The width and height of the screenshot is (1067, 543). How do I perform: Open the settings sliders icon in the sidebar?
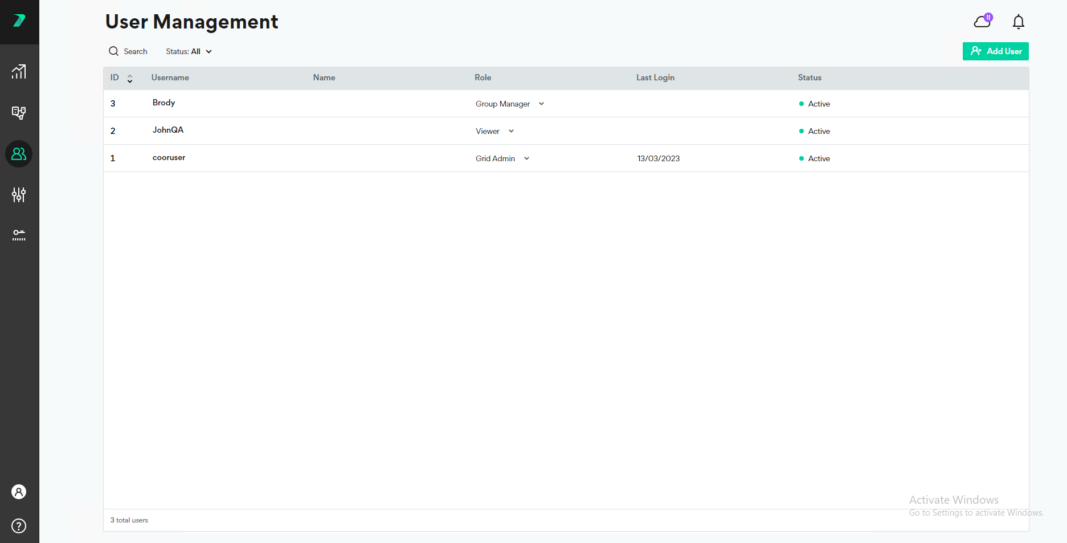(19, 194)
